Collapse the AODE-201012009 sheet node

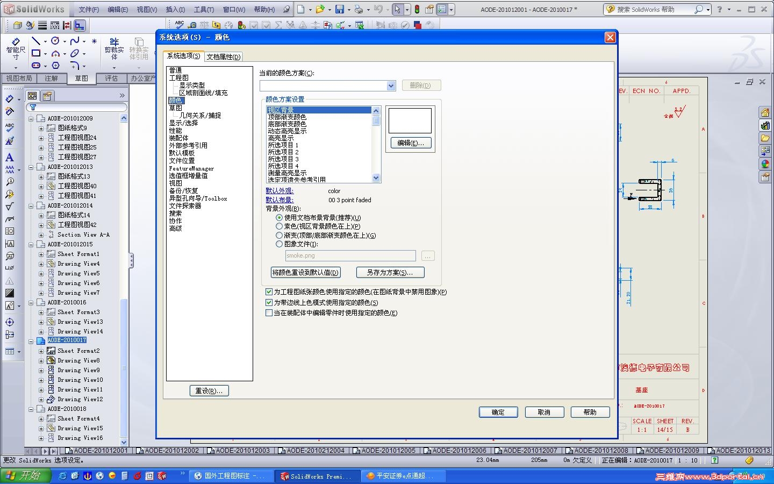coord(31,118)
